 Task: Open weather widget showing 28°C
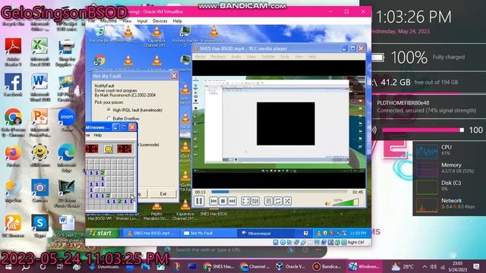pyautogui.click(x=402, y=266)
